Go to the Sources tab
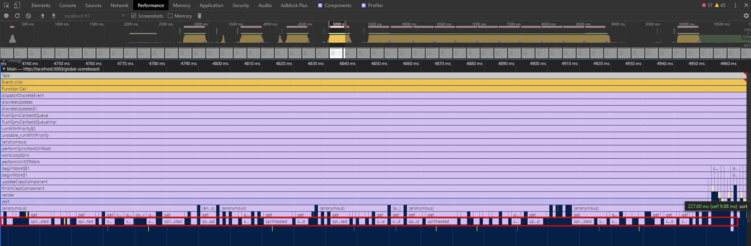The image size is (751, 246). (x=93, y=5)
